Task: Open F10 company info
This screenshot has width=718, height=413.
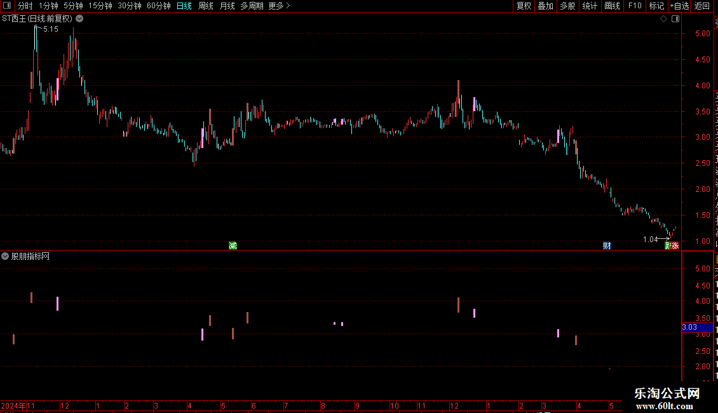Action: coord(635,6)
